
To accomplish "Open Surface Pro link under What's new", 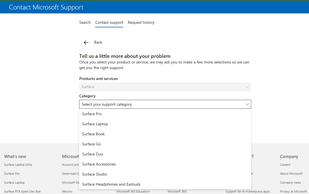I will (x=12, y=174).
